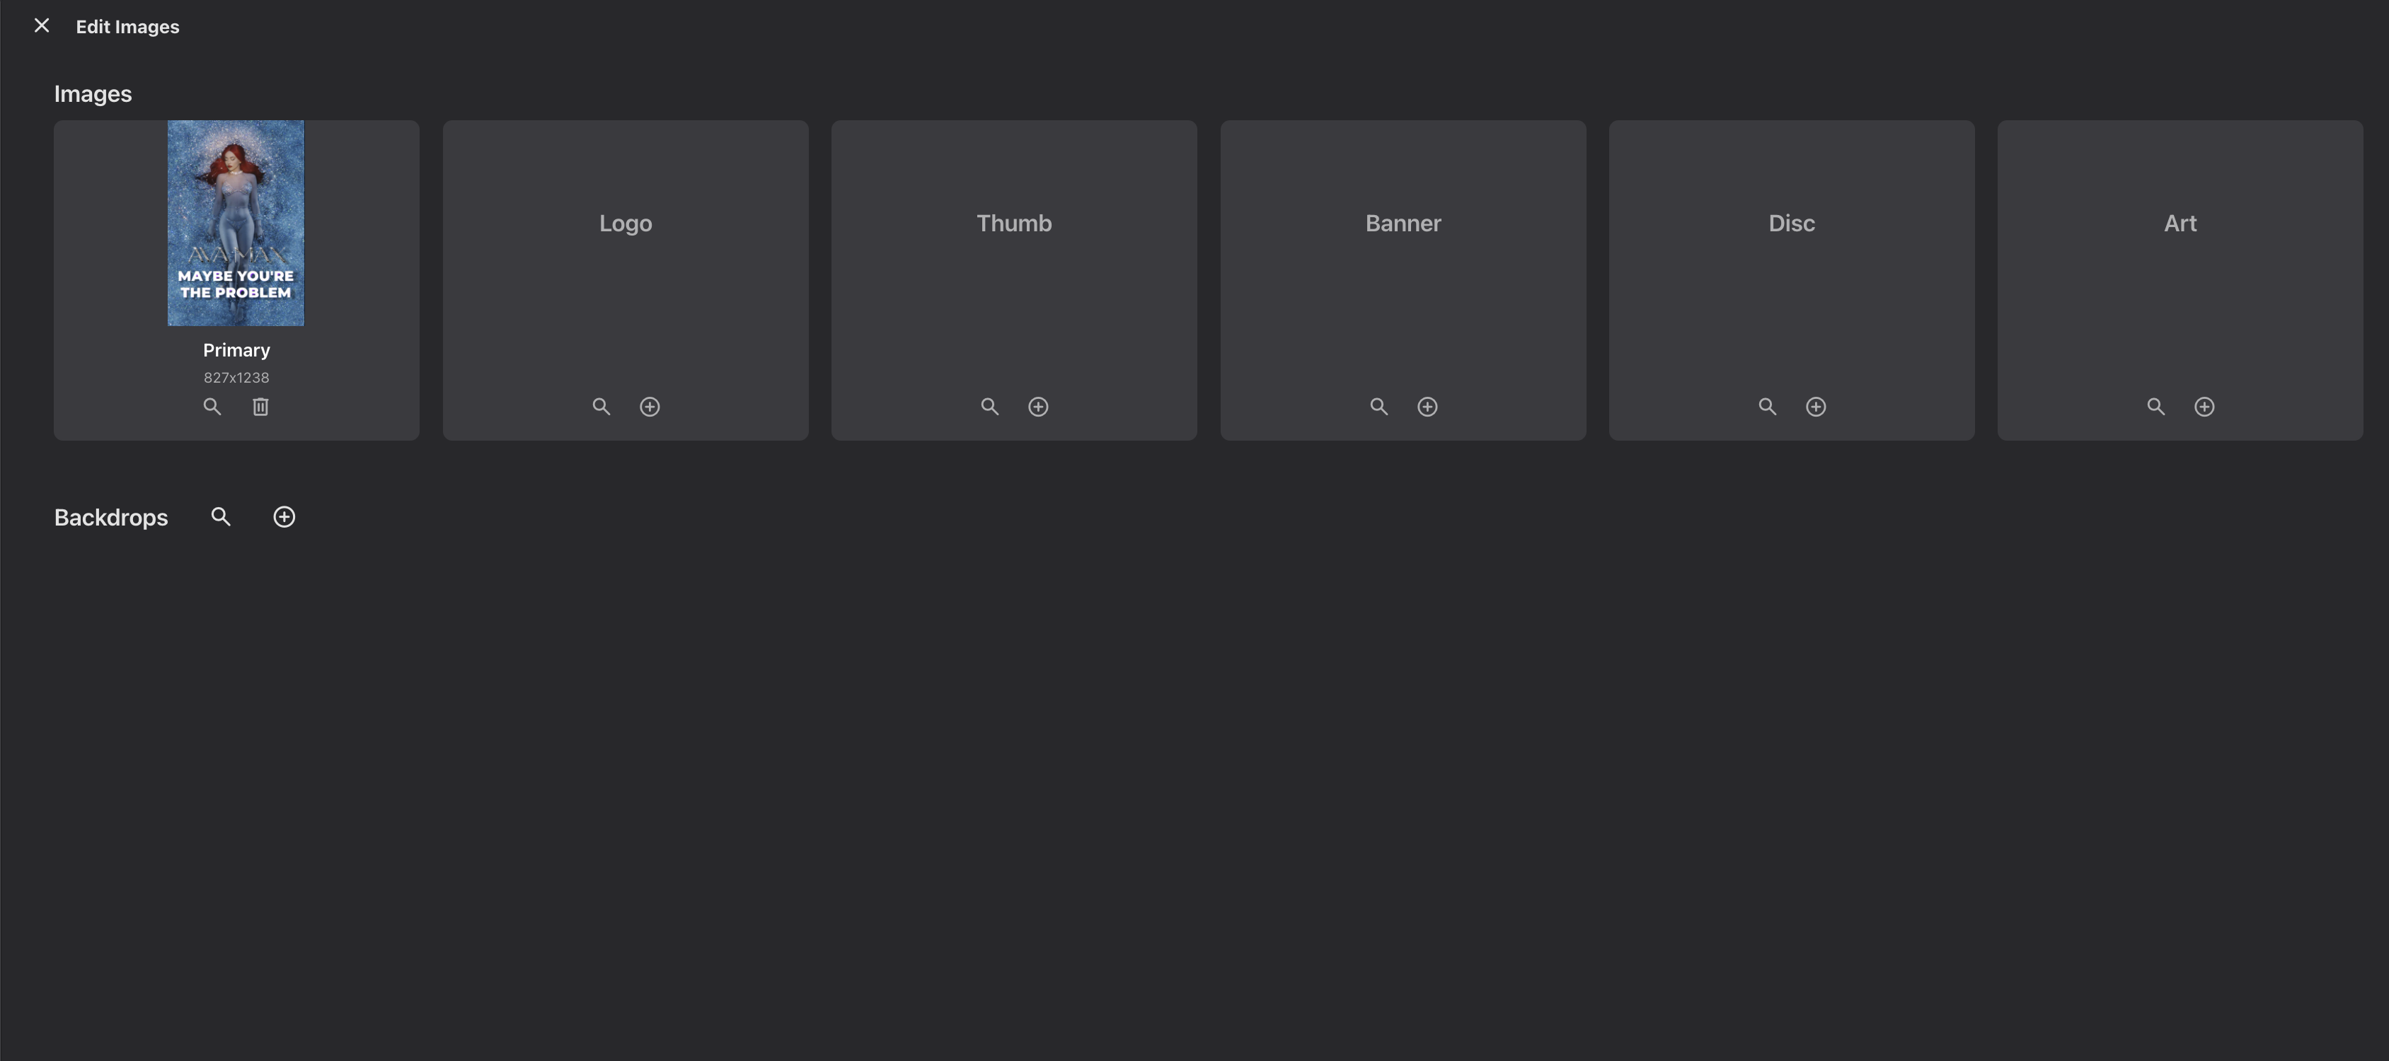Add a Disc image
Viewport: 2389px width, 1061px height.
coord(1816,407)
